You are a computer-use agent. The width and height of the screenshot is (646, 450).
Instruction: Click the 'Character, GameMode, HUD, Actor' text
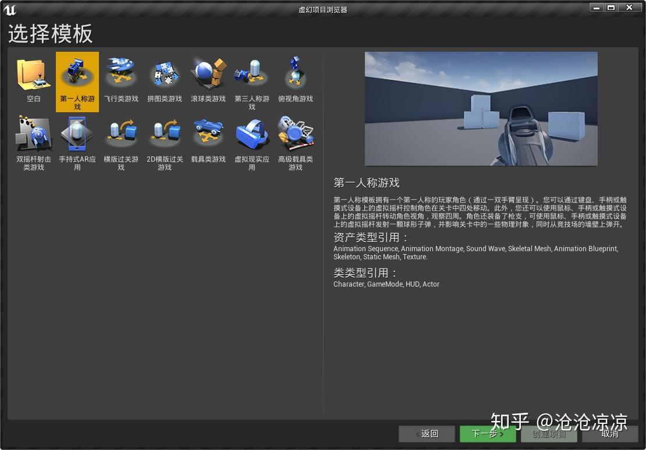(386, 284)
